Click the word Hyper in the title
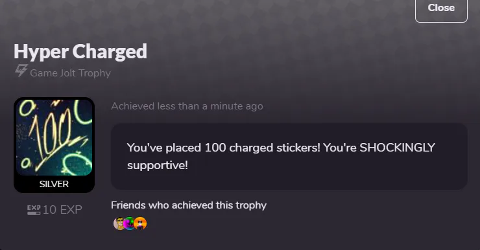This screenshot has width=480, height=250. coord(41,52)
